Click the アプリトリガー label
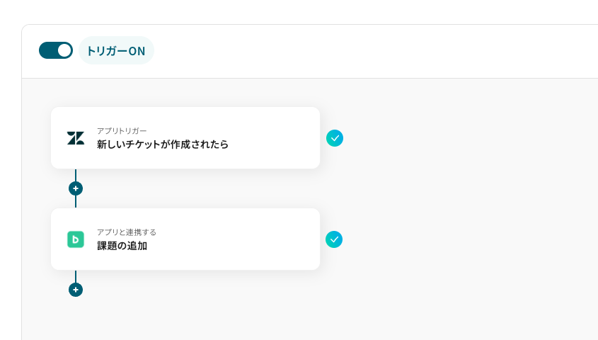This screenshot has width=598, height=340. pyautogui.click(x=122, y=131)
